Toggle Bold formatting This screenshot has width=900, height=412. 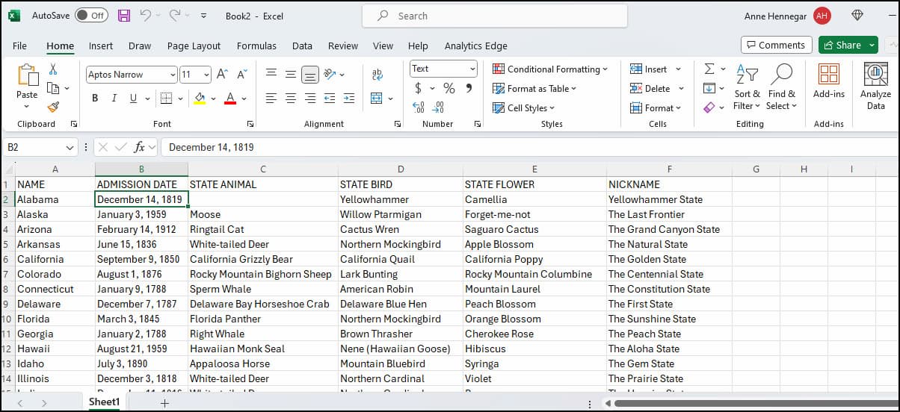[x=95, y=99]
